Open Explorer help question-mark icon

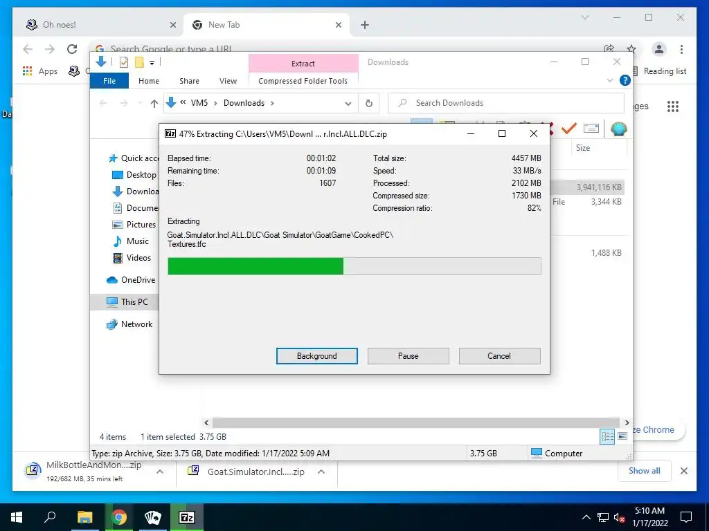click(x=625, y=80)
